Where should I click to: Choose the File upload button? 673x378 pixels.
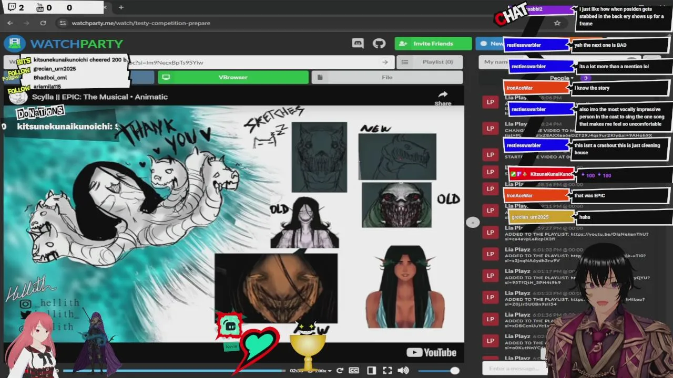(x=387, y=77)
